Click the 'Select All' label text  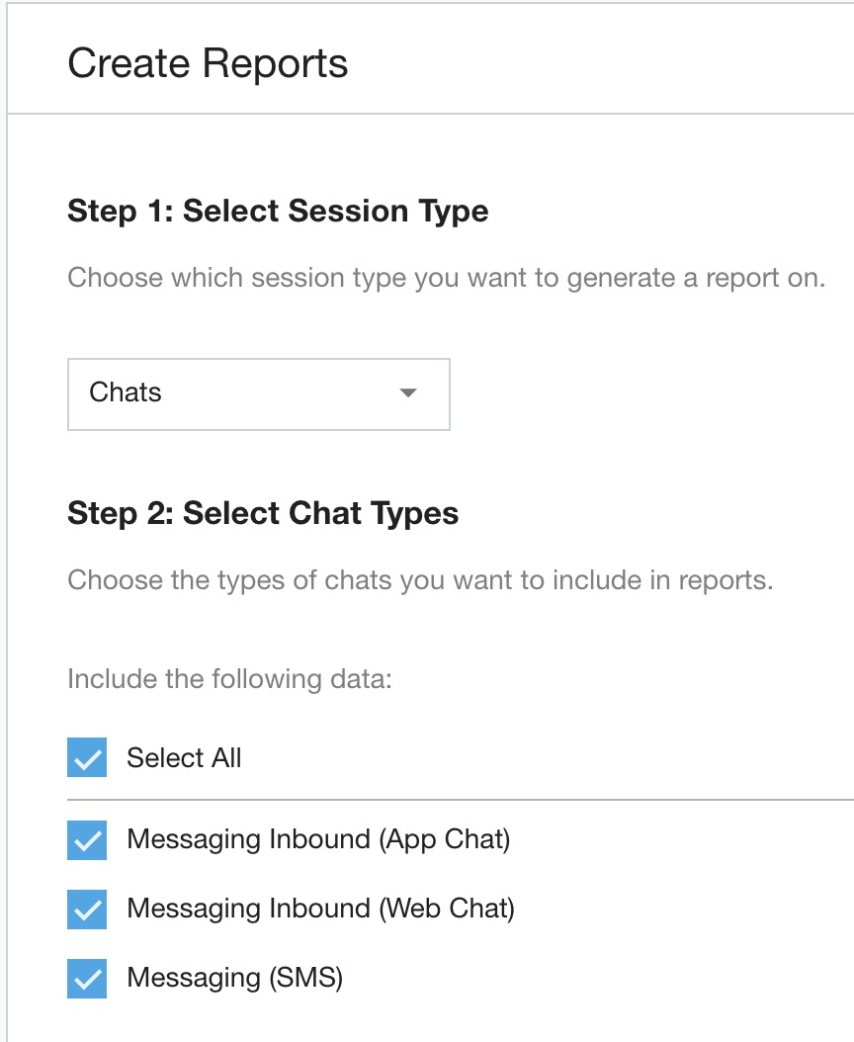pos(184,758)
